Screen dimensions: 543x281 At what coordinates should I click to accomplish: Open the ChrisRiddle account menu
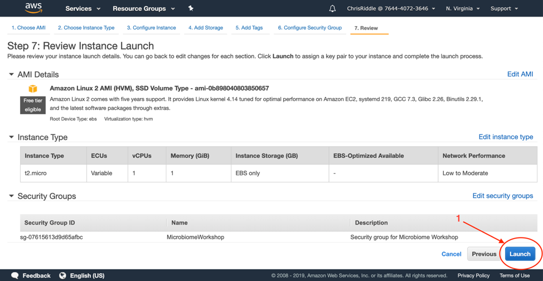[390, 8]
